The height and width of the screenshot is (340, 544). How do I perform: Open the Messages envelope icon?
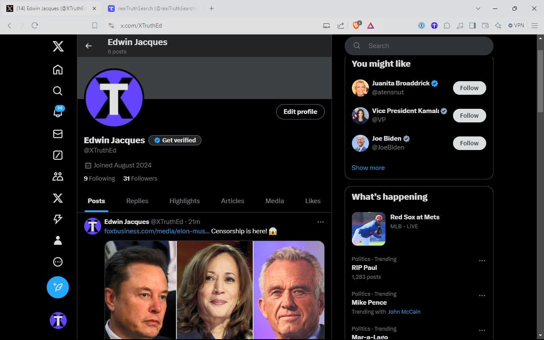58,134
